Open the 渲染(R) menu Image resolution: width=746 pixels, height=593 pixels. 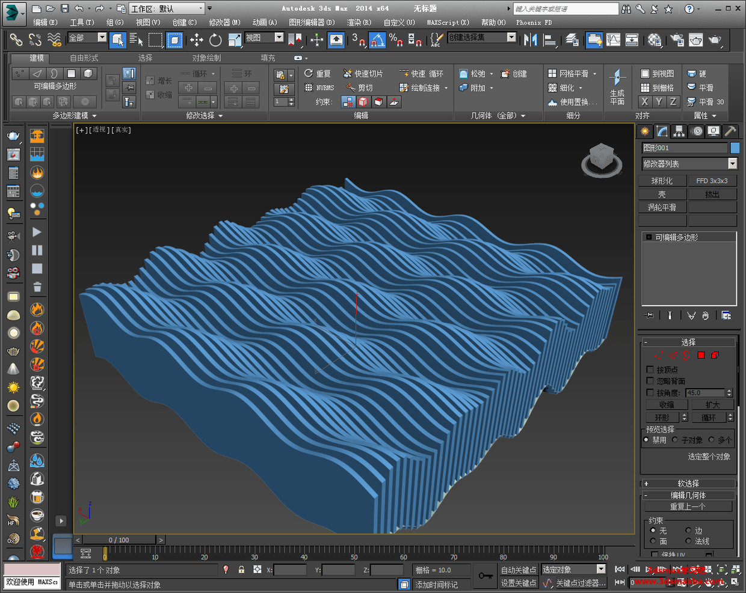coord(359,22)
